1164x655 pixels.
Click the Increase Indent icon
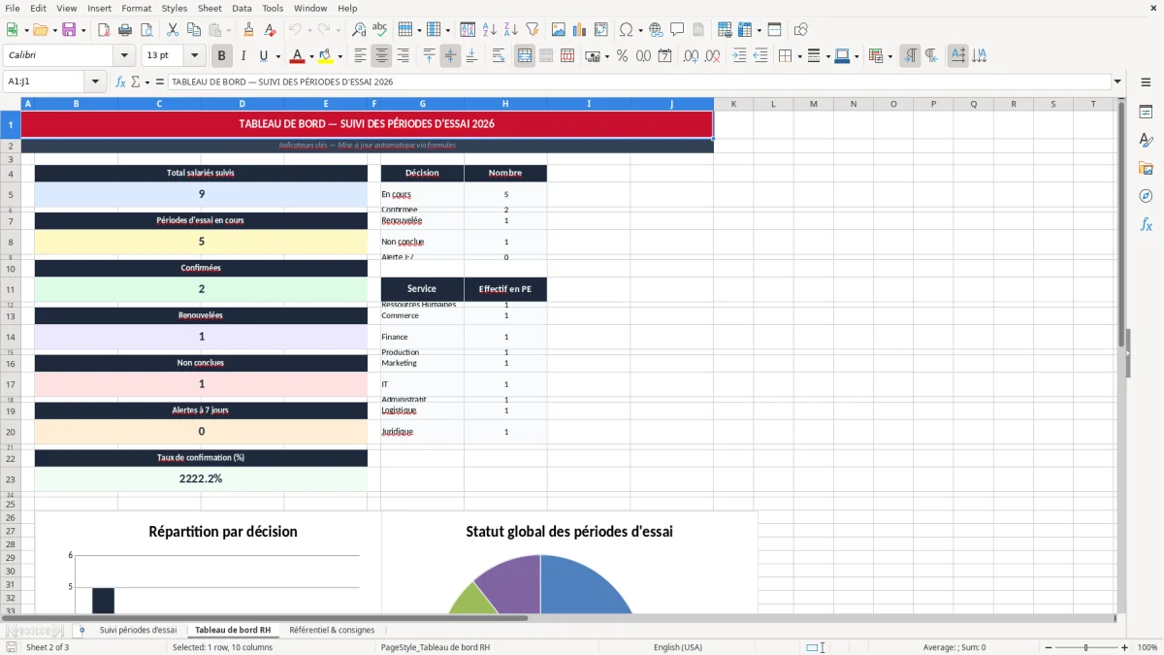coord(739,56)
